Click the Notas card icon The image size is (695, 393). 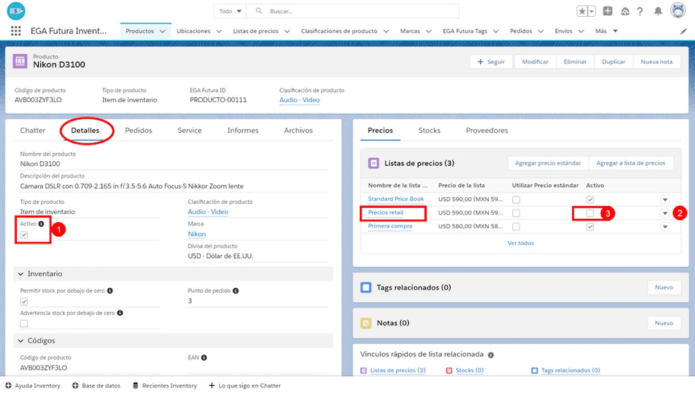click(366, 323)
